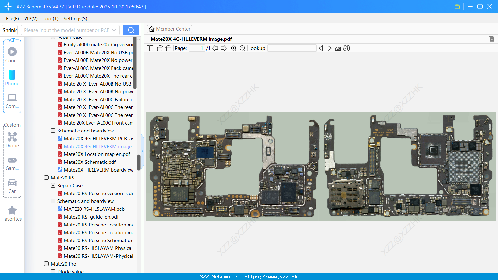Collapse the Mate20 Pro node
The image size is (498, 280).
(x=46, y=264)
